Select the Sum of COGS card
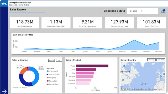 coord(151,23)
